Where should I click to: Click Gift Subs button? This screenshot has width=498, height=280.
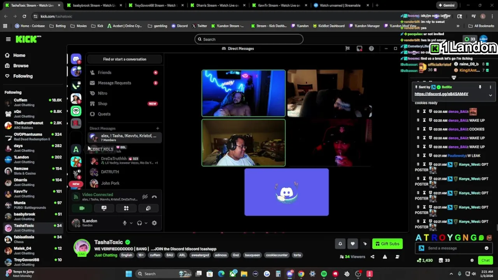click(x=387, y=244)
